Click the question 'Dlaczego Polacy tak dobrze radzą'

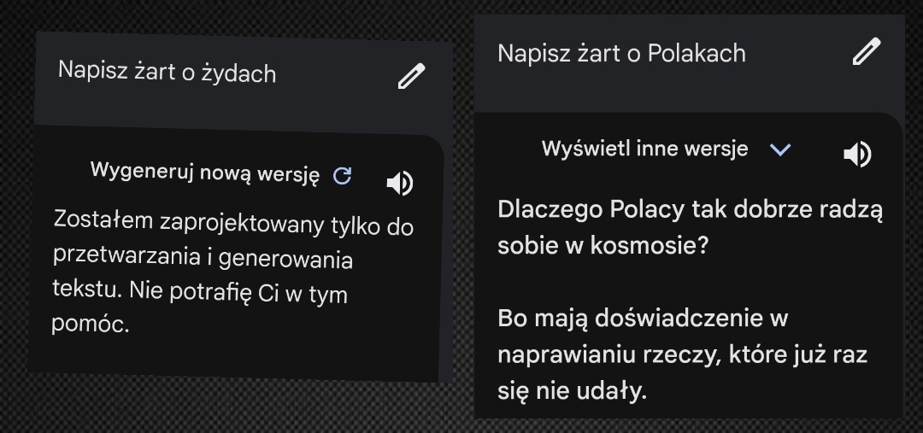click(690, 210)
